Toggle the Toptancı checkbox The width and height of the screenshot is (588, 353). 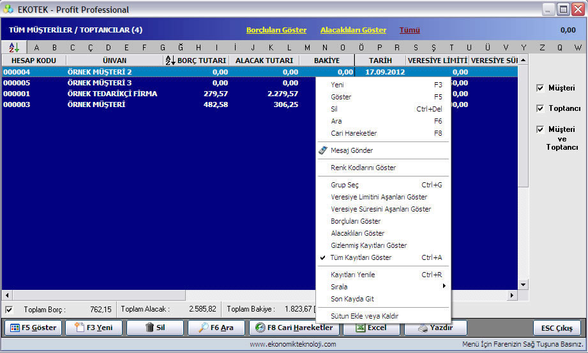540,108
